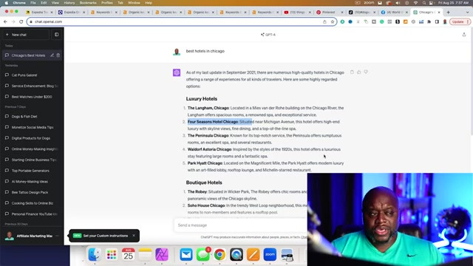Screen dimensions: 473x266
Task: Open the Bookmarks menu
Action: click(x=88, y=3)
